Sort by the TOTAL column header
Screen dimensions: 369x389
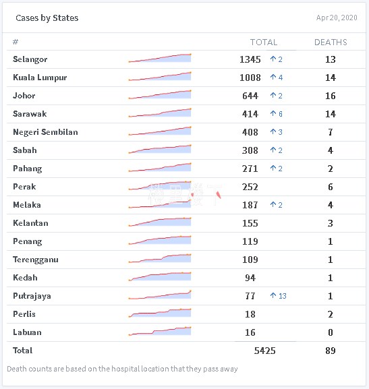point(264,42)
